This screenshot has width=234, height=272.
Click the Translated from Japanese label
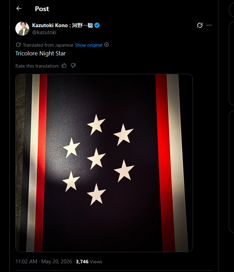click(x=48, y=45)
